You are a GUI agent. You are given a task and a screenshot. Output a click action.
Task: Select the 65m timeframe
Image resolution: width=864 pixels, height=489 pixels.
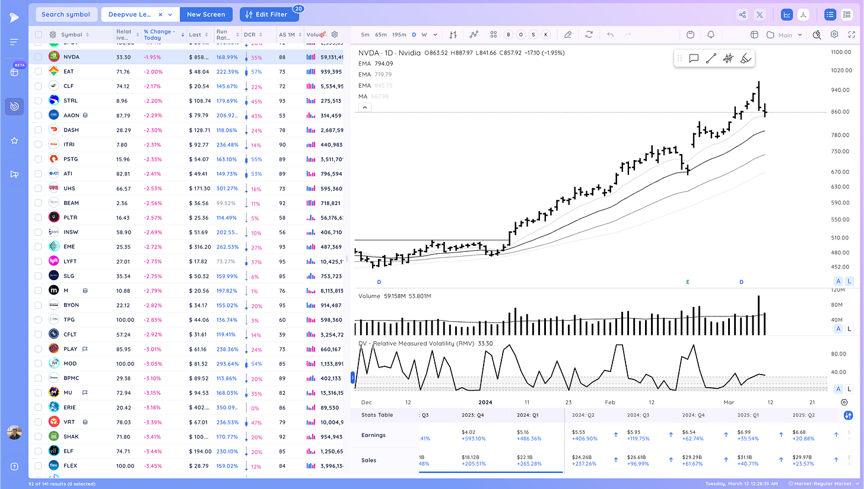381,34
